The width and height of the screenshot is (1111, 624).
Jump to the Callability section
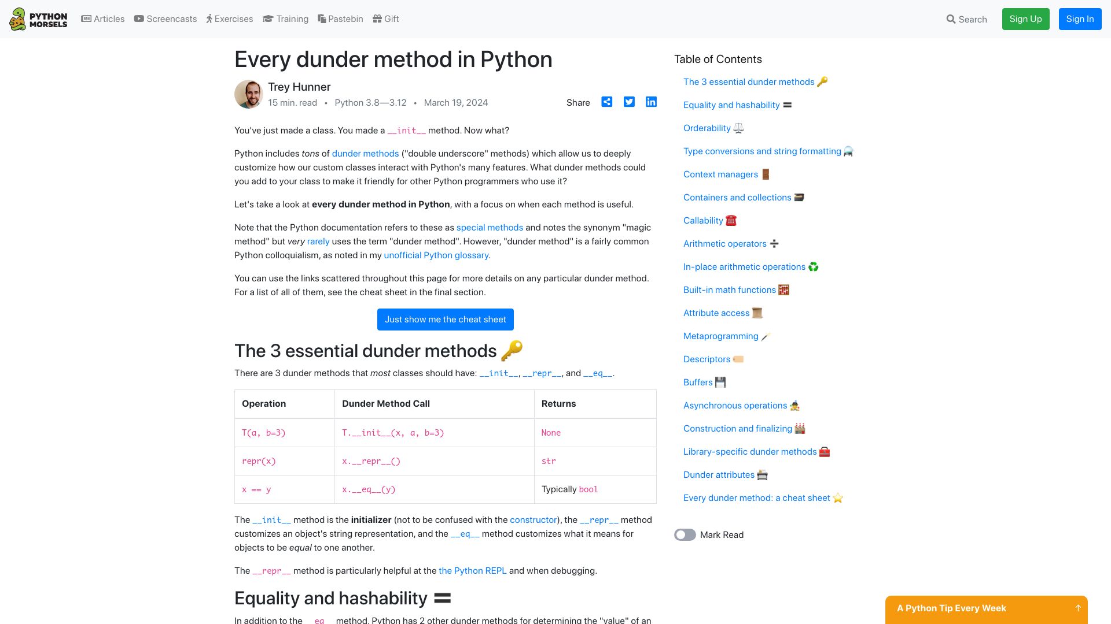point(710,221)
